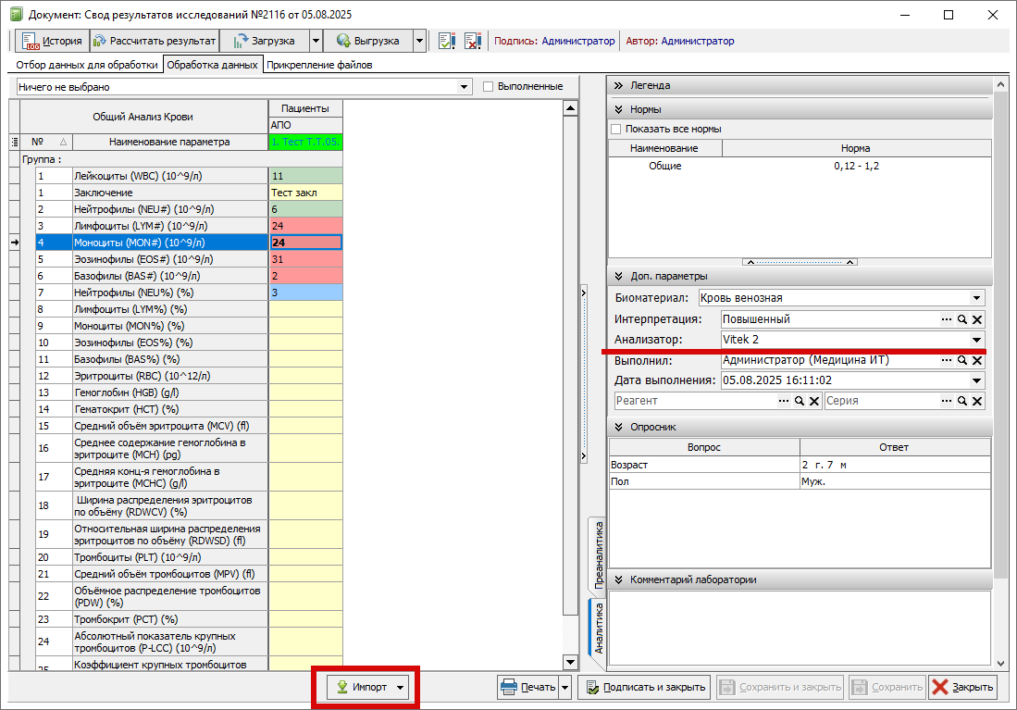Open Серия ellipsis browse button
The height and width of the screenshot is (710, 1017).
[947, 401]
